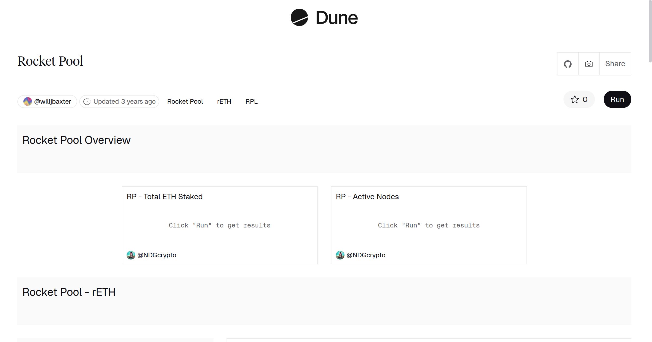The image size is (652, 342).
Task: Select the RPL tag
Action: pyautogui.click(x=251, y=102)
